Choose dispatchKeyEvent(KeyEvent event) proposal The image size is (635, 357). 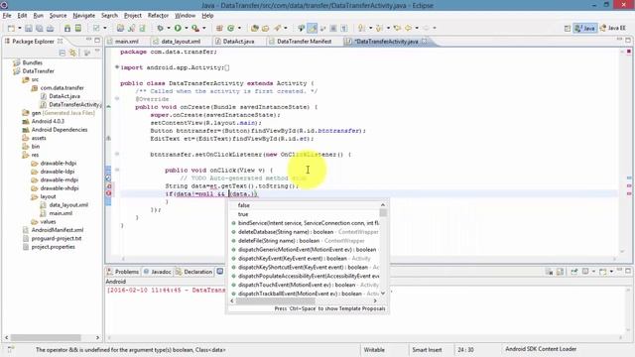[304, 258]
